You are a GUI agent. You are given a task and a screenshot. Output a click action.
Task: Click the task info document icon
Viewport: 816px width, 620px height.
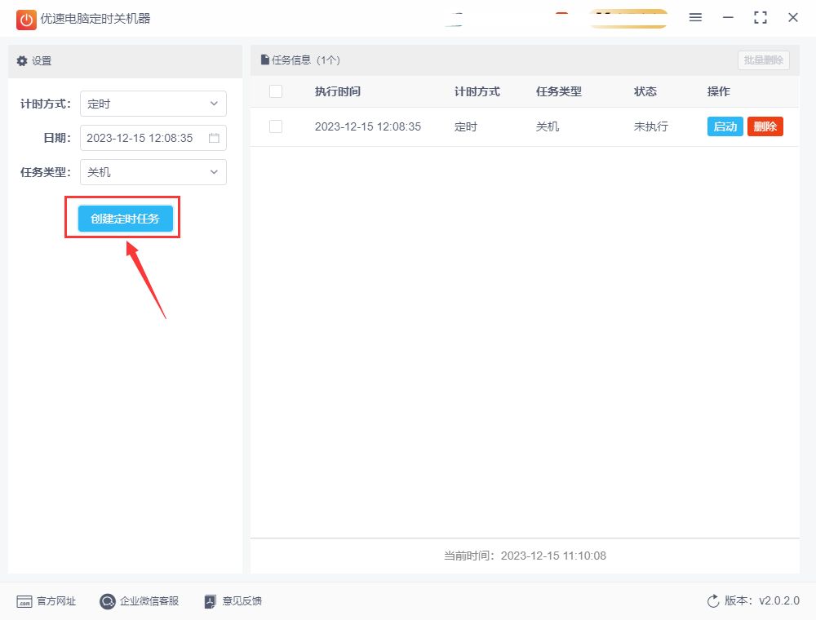tap(265, 60)
